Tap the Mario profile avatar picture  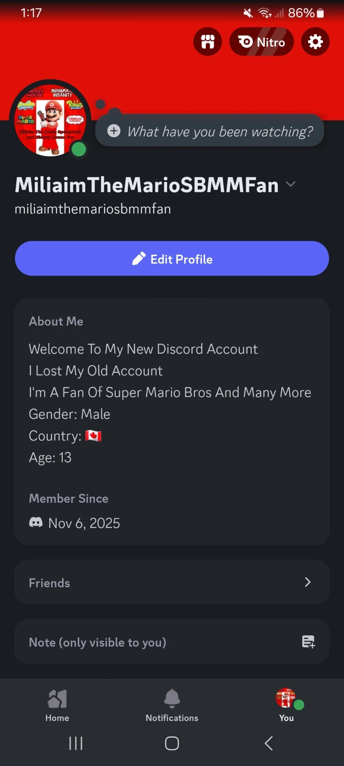coord(50,119)
